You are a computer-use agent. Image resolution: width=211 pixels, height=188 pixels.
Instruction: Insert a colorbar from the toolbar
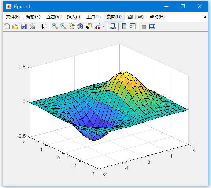click(x=124, y=26)
